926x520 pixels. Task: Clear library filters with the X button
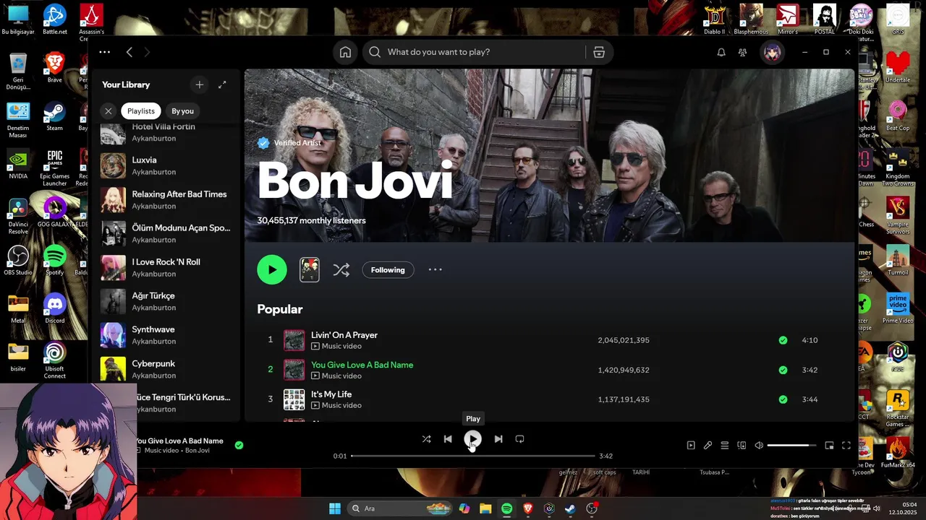click(x=108, y=111)
